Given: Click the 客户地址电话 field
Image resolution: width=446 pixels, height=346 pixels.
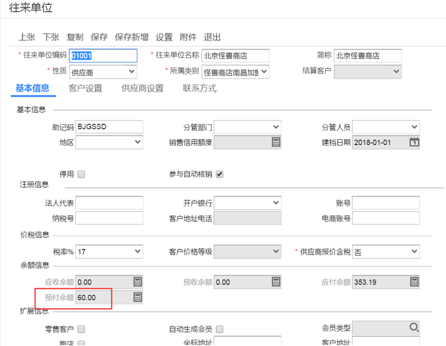Looking at the screenshot, I should [x=248, y=218].
